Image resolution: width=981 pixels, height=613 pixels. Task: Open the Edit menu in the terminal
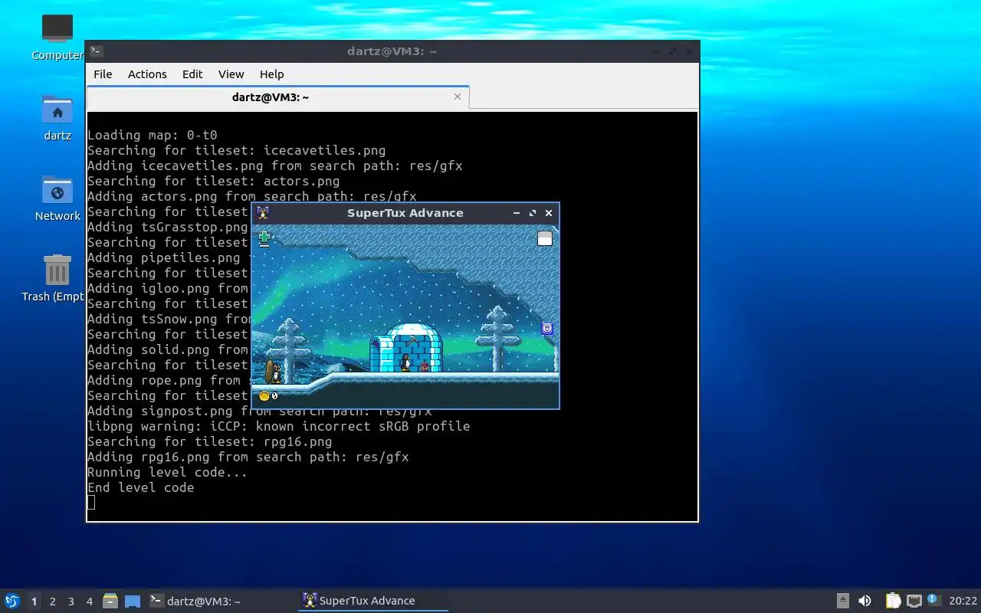tap(192, 74)
